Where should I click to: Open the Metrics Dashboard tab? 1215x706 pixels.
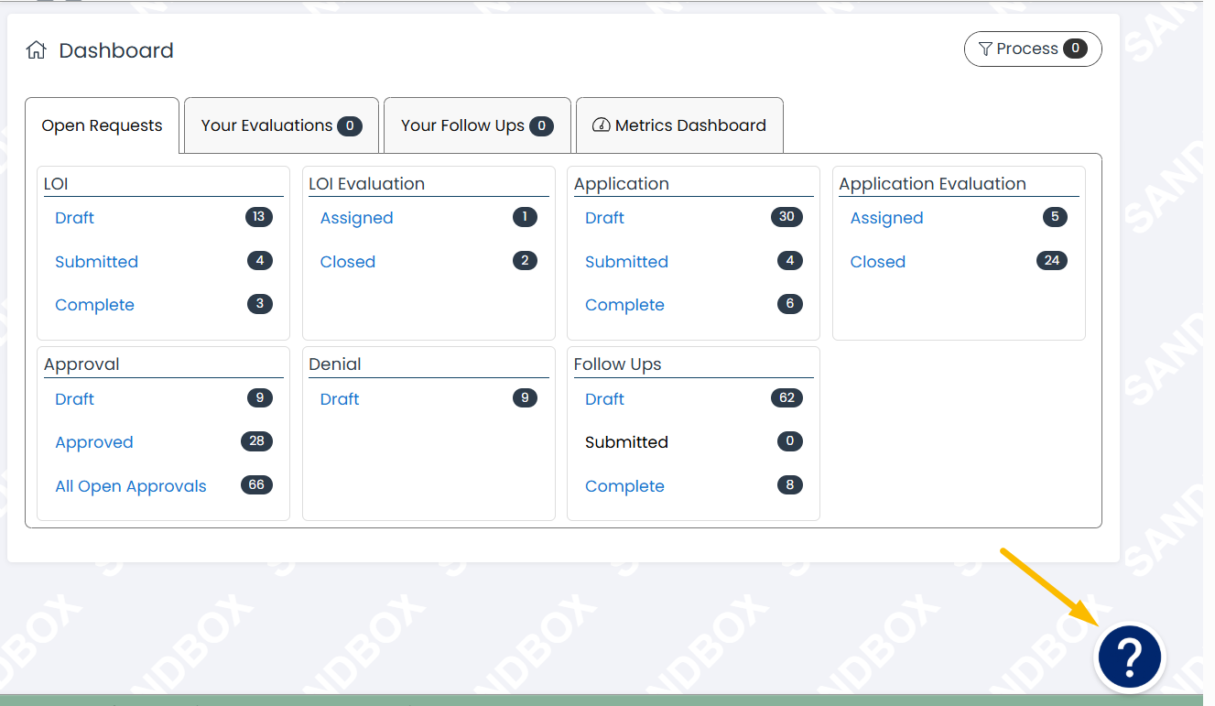tap(679, 125)
